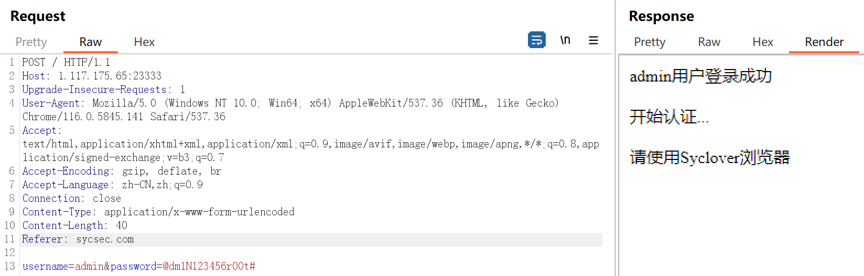Click the Connection close header line

click(x=71, y=199)
